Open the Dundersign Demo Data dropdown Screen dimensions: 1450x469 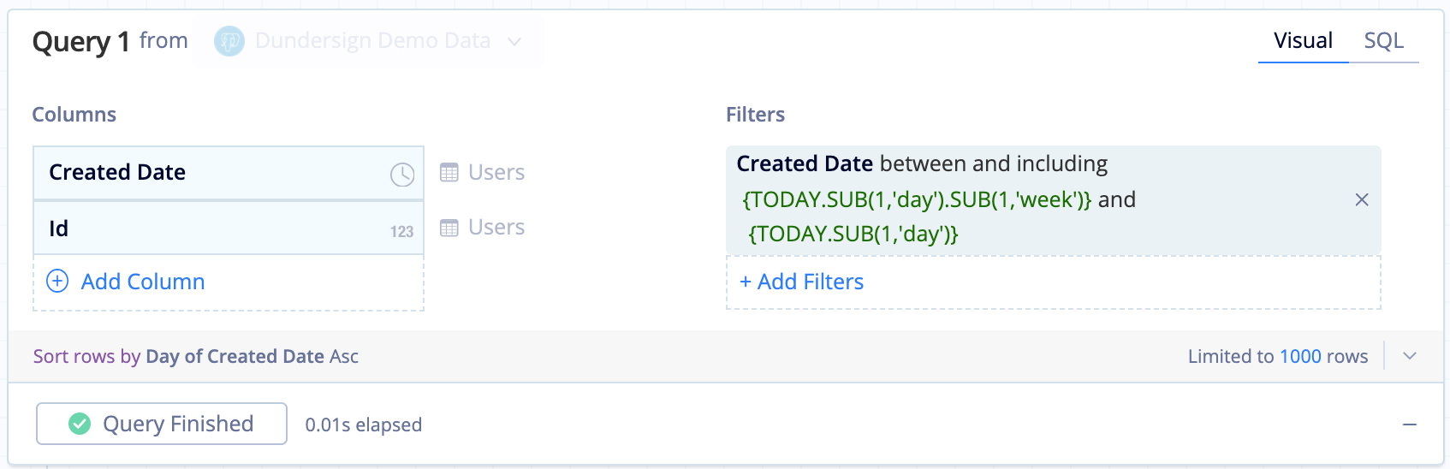click(x=514, y=41)
